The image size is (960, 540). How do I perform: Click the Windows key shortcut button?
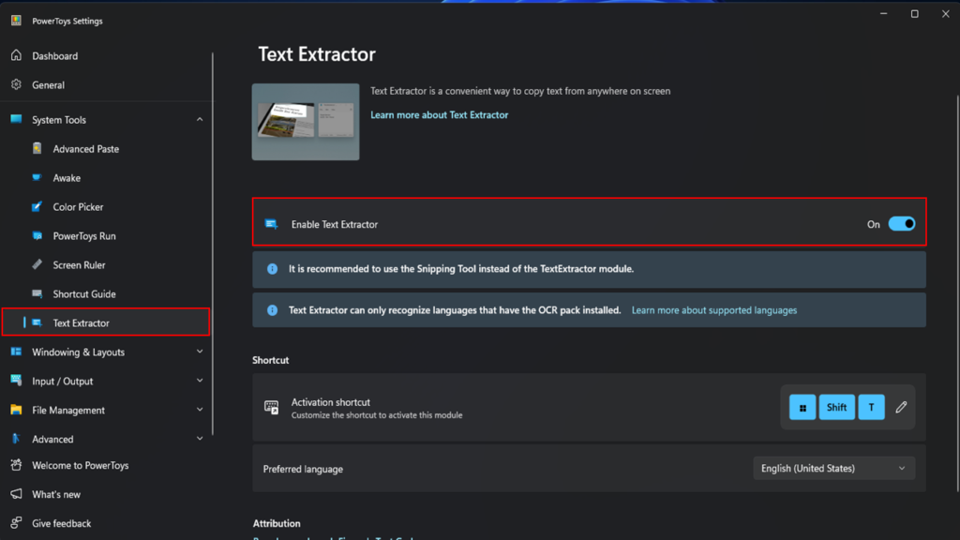[x=802, y=407]
